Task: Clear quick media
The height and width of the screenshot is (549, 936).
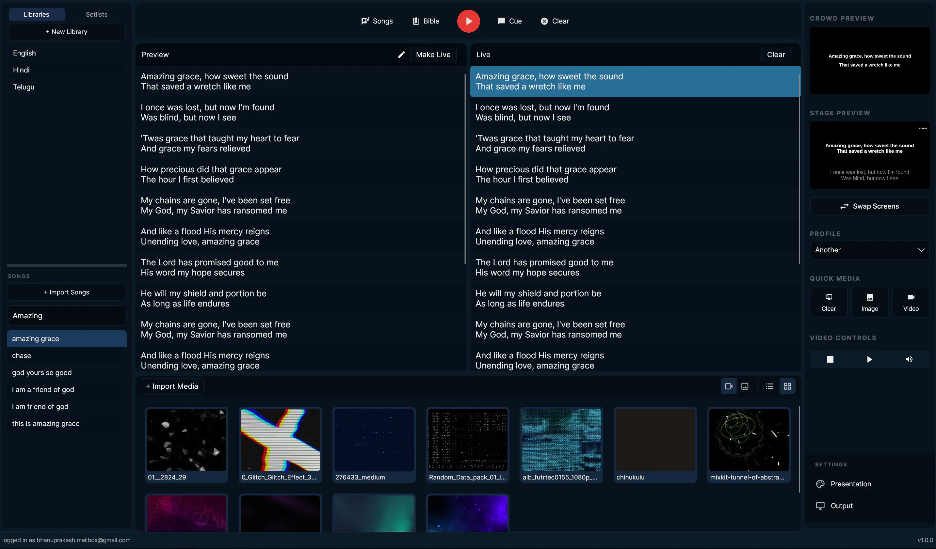Action: [828, 302]
